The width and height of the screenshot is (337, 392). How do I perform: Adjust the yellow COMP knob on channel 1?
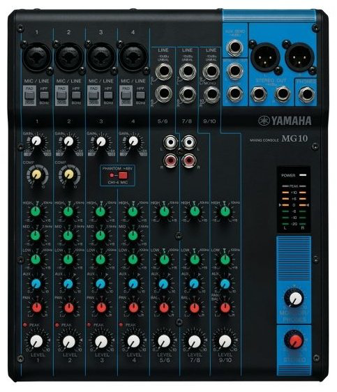37,174
